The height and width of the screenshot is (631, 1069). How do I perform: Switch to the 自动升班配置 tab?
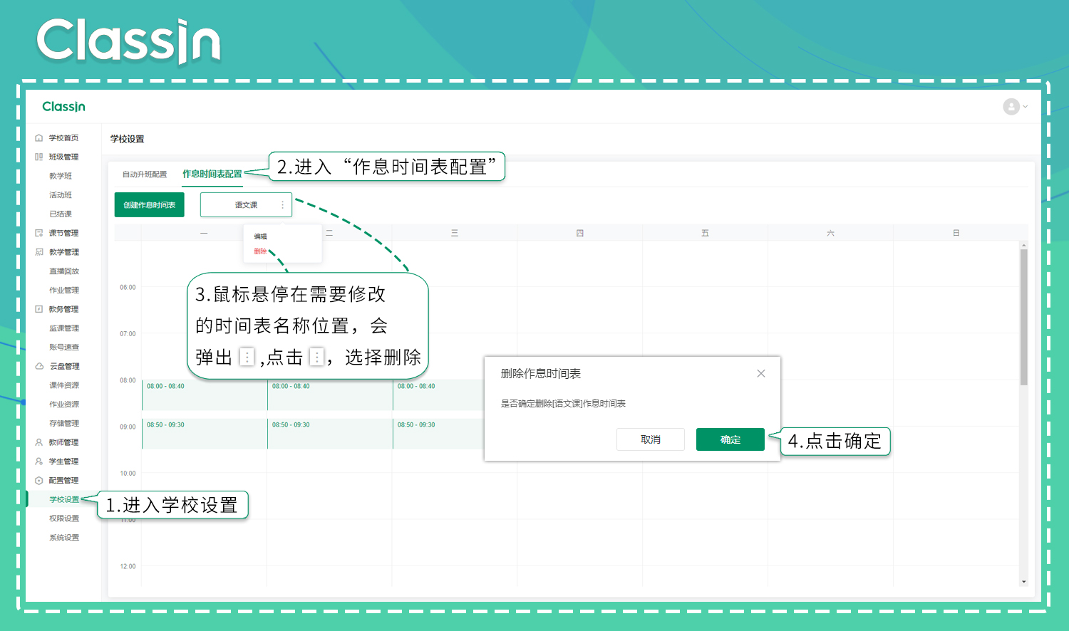click(145, 174)
